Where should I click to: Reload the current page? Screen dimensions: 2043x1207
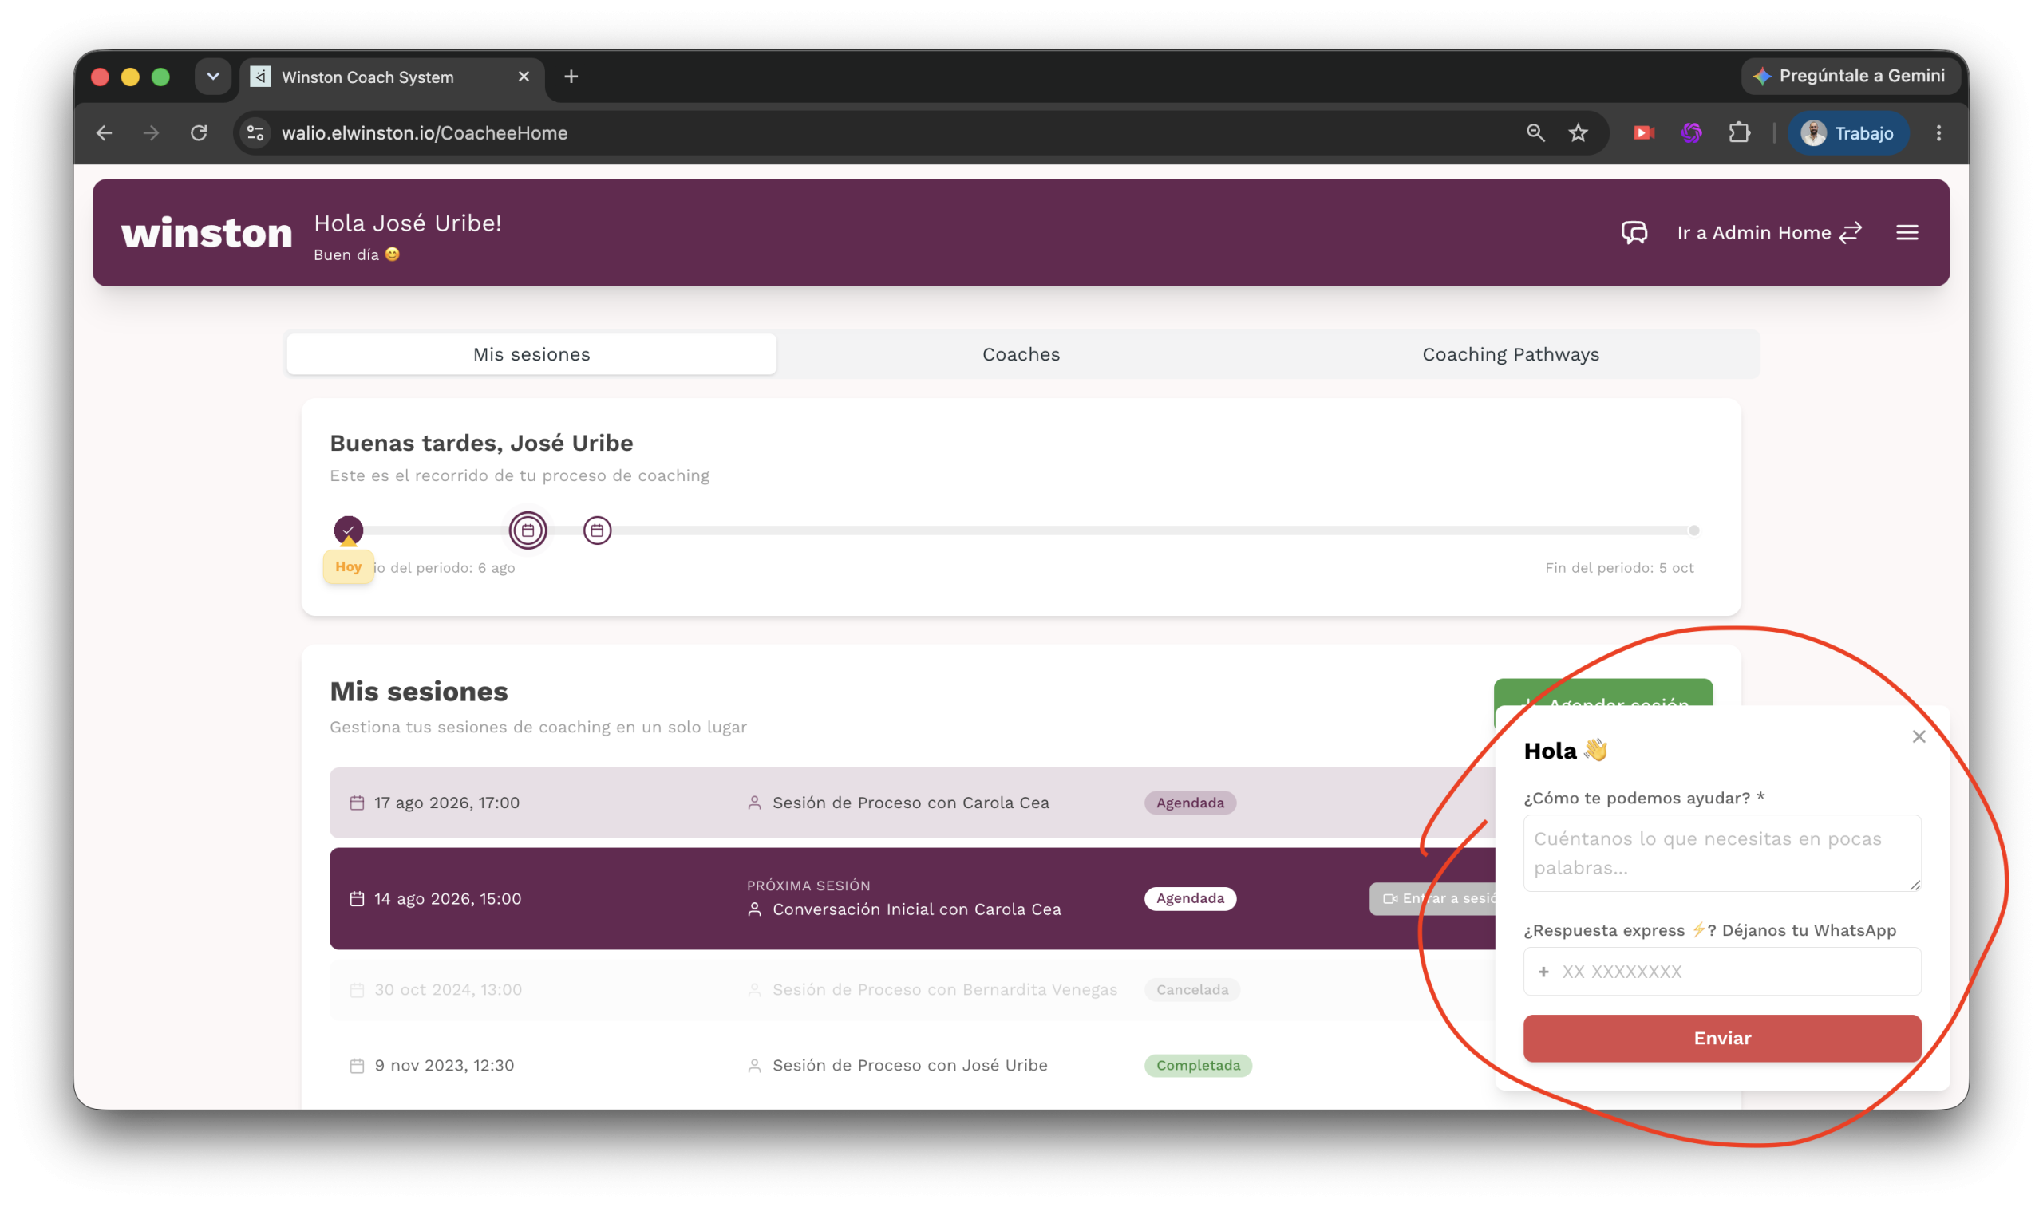199,132
